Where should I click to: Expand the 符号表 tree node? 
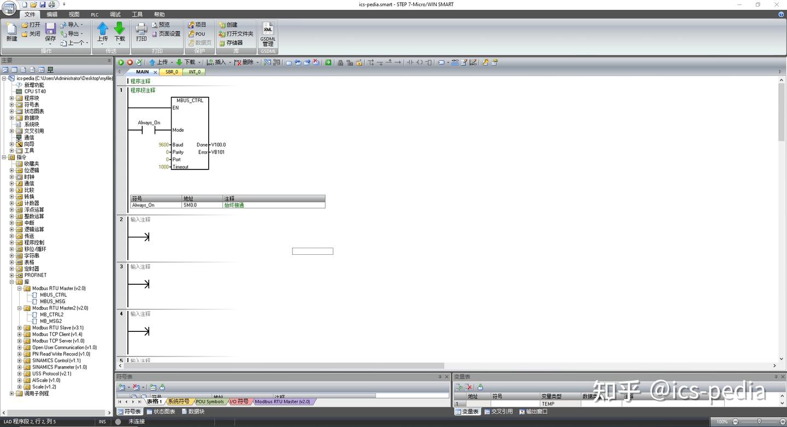point(11,104)
